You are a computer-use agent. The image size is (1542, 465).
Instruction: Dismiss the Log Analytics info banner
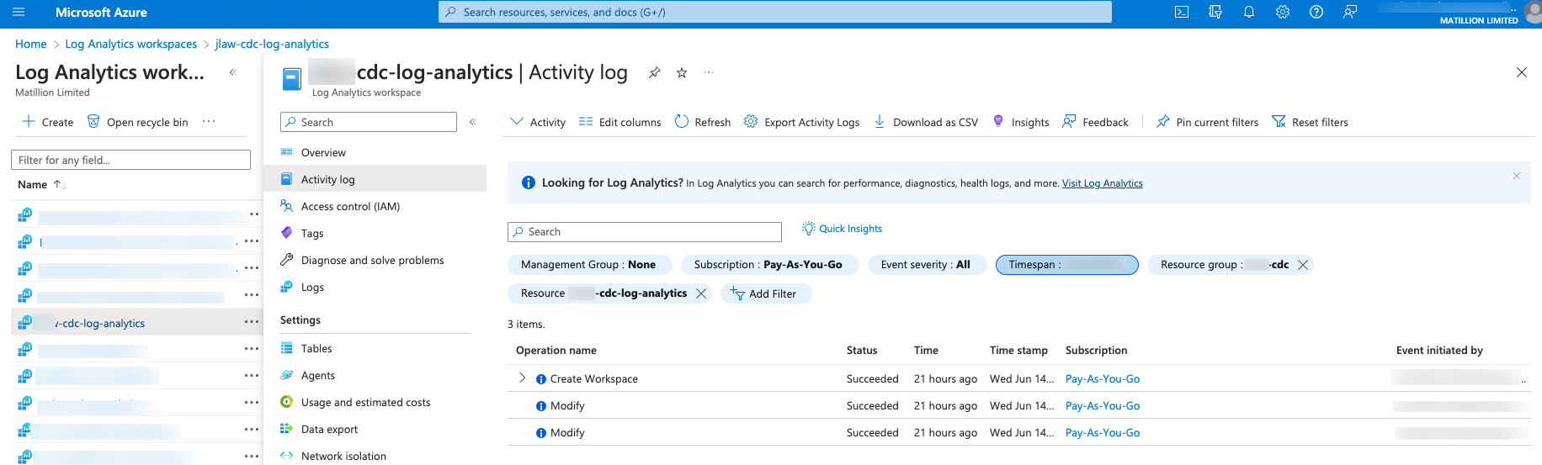coord(1517,176)
